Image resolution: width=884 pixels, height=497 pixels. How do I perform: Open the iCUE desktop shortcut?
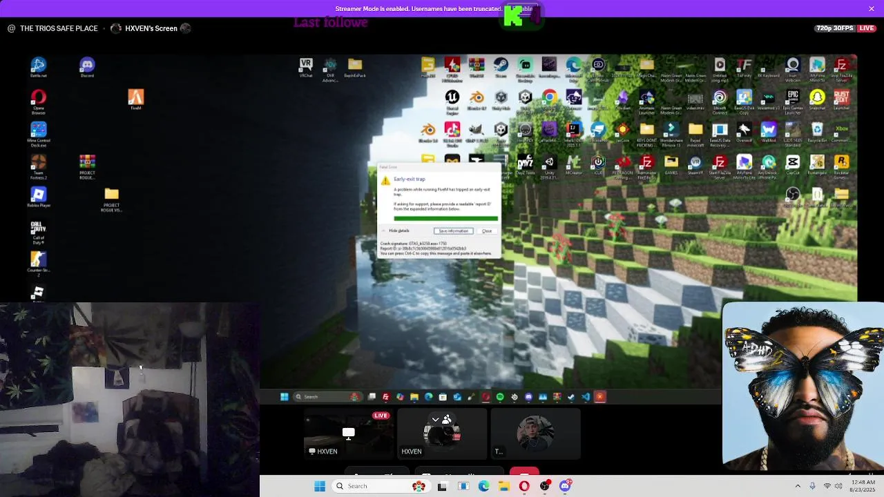pos(598,164)
